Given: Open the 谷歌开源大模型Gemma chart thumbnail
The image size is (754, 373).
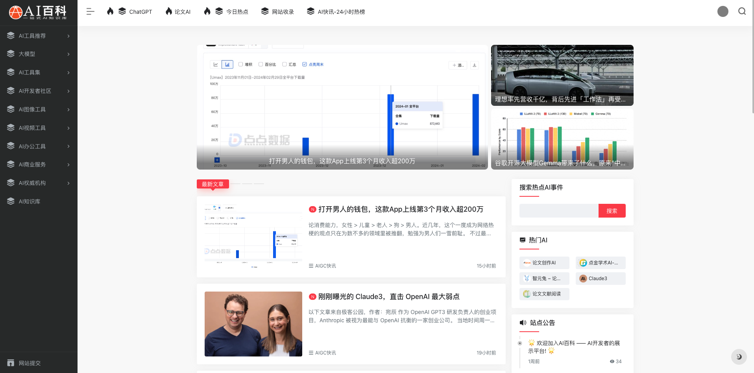Looking at the screenshot, I should [562, 139].
